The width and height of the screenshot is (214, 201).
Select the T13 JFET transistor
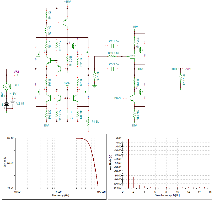[x=132, y=56]
